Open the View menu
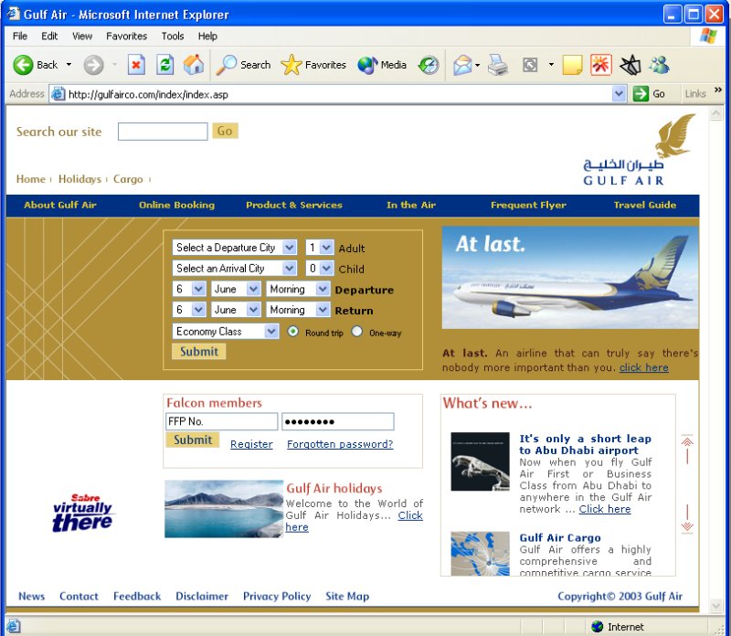The width and height of the screenshot is (731, 636). pyautogui.click(x=82, y=36)
